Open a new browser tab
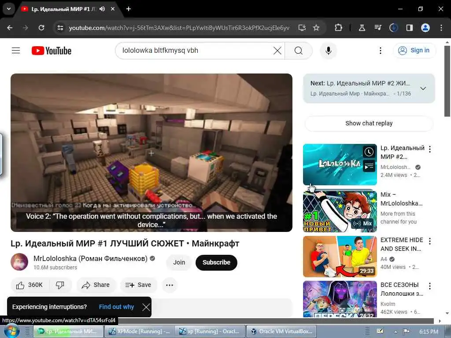451x338 pixels. click(x=129, y=9)
